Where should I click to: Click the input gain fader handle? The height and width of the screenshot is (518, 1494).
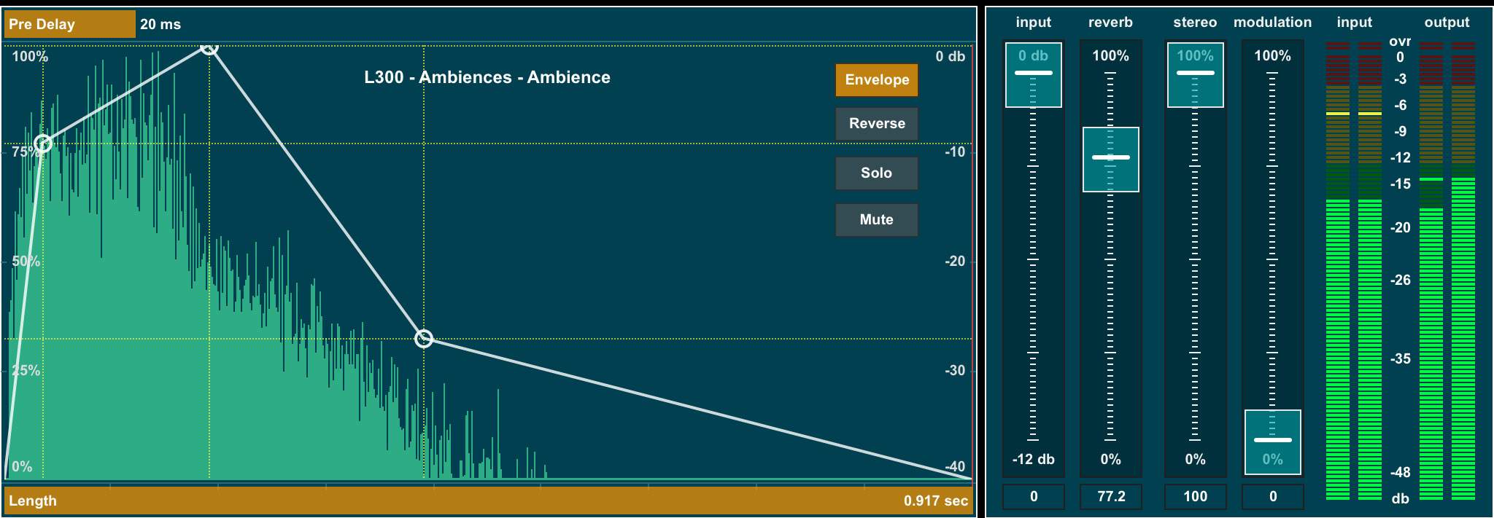pyautogui.click(x=1034, y=74)
